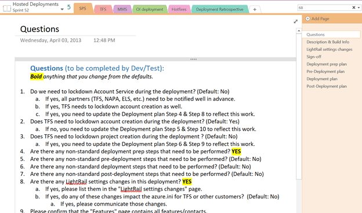Switch to the TFS section tab
The width and height of the screenshot is (362, 213).
(x=103, y=9)
